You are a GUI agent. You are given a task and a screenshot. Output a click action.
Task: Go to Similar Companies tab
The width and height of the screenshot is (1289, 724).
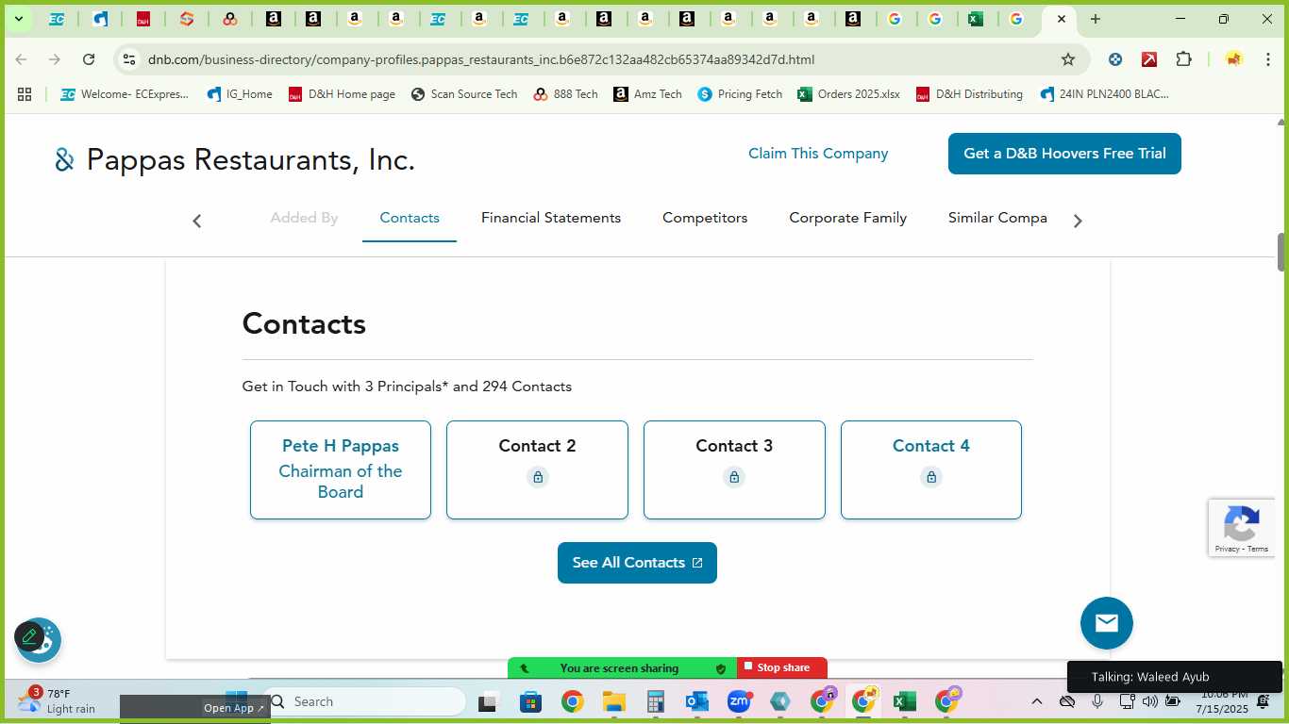point(997,218)
